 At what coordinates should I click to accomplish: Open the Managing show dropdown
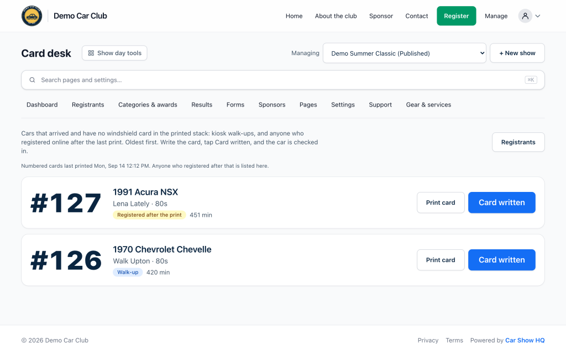(404, 54)
